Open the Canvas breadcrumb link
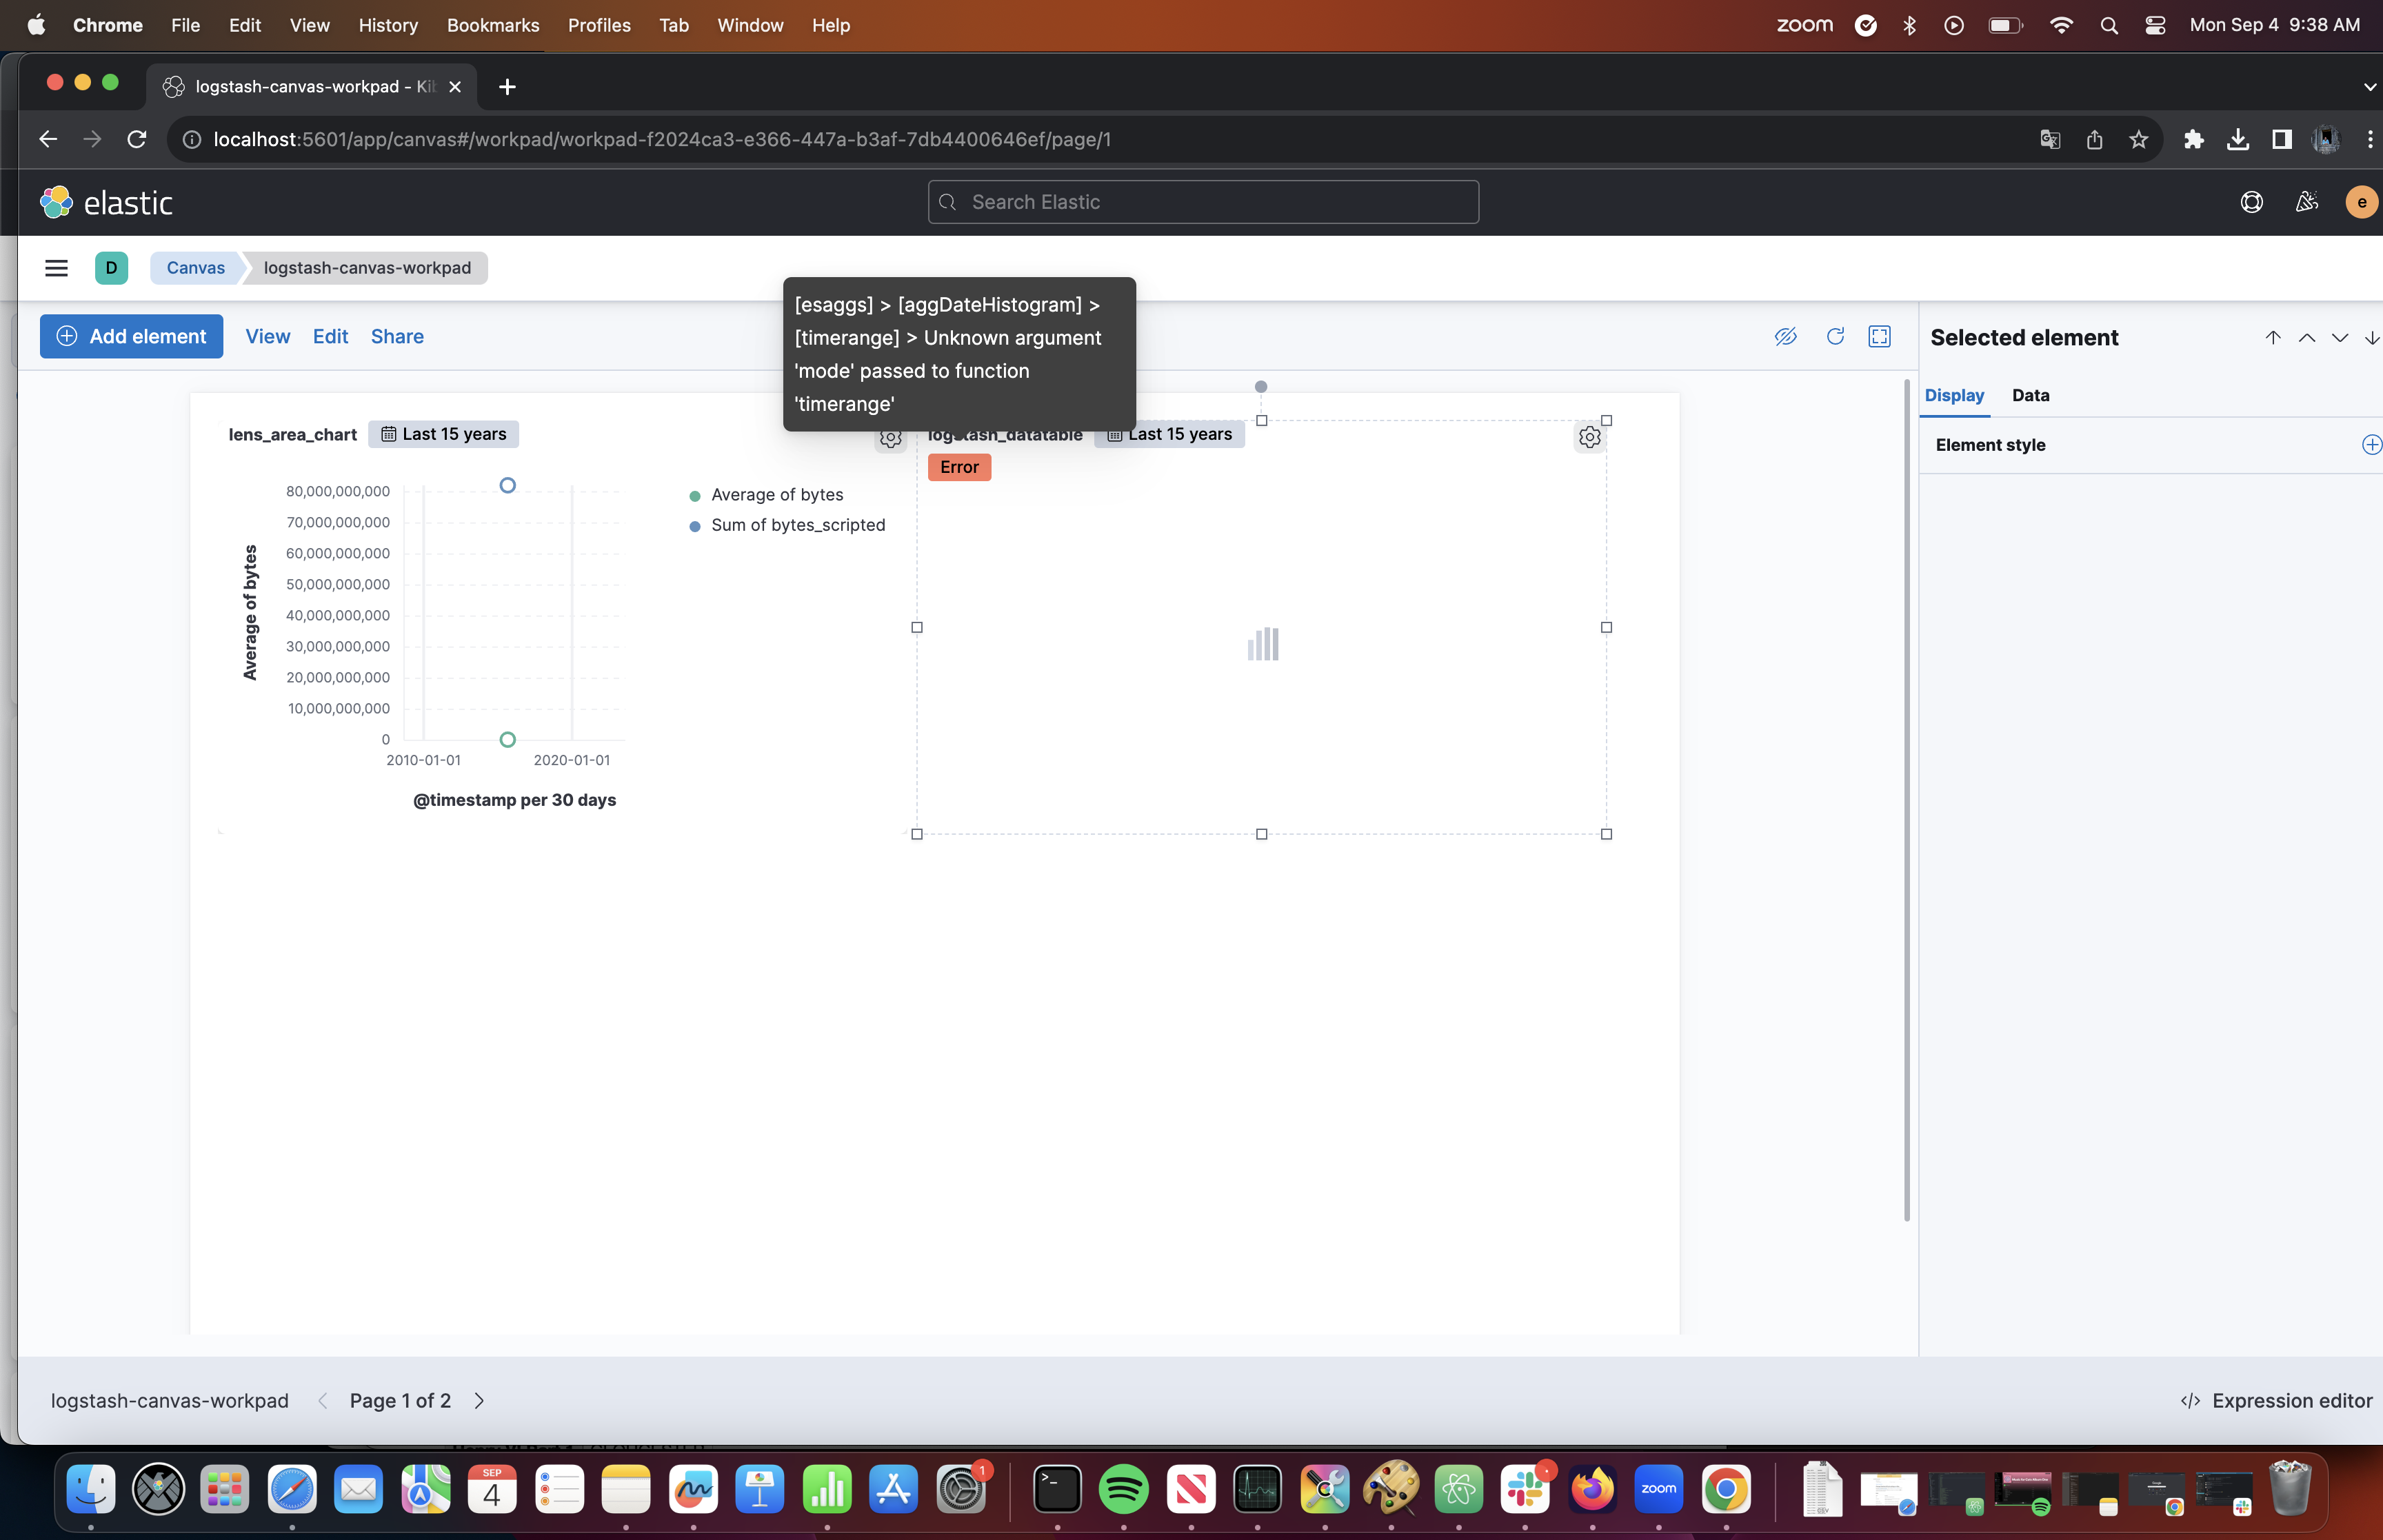This screenshot has height=1540, width=2383. point(195,267)
